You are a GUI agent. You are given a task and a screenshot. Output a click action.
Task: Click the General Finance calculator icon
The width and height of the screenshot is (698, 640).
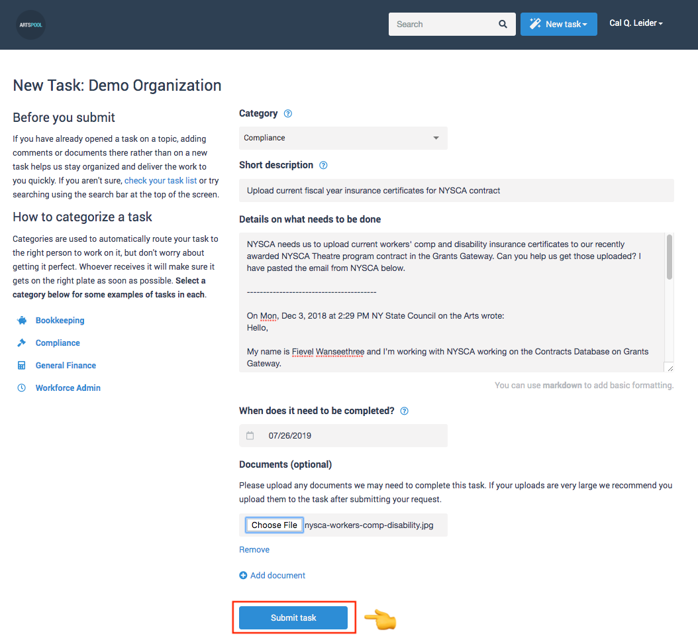tap(21, 365)
